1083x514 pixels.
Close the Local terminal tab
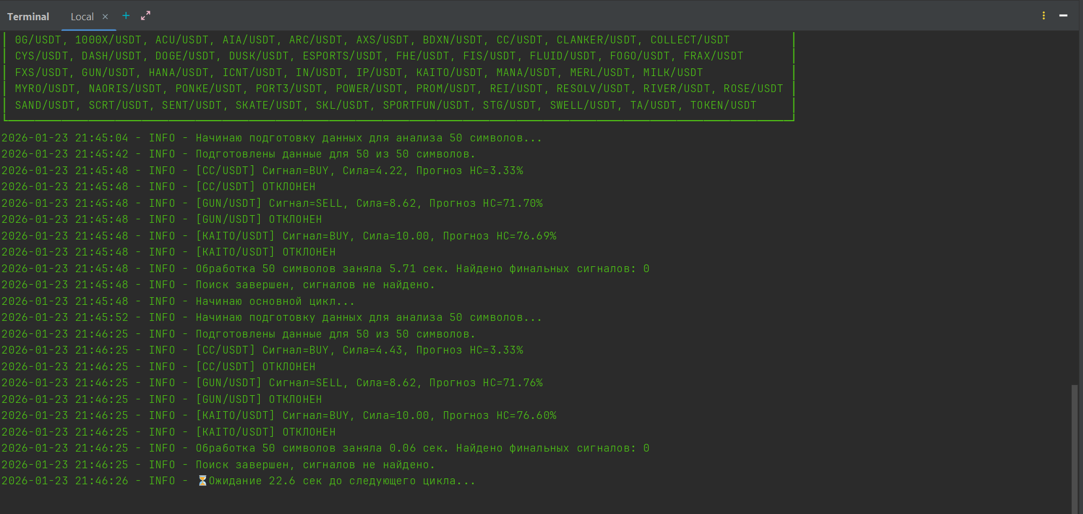pos(105,17)
